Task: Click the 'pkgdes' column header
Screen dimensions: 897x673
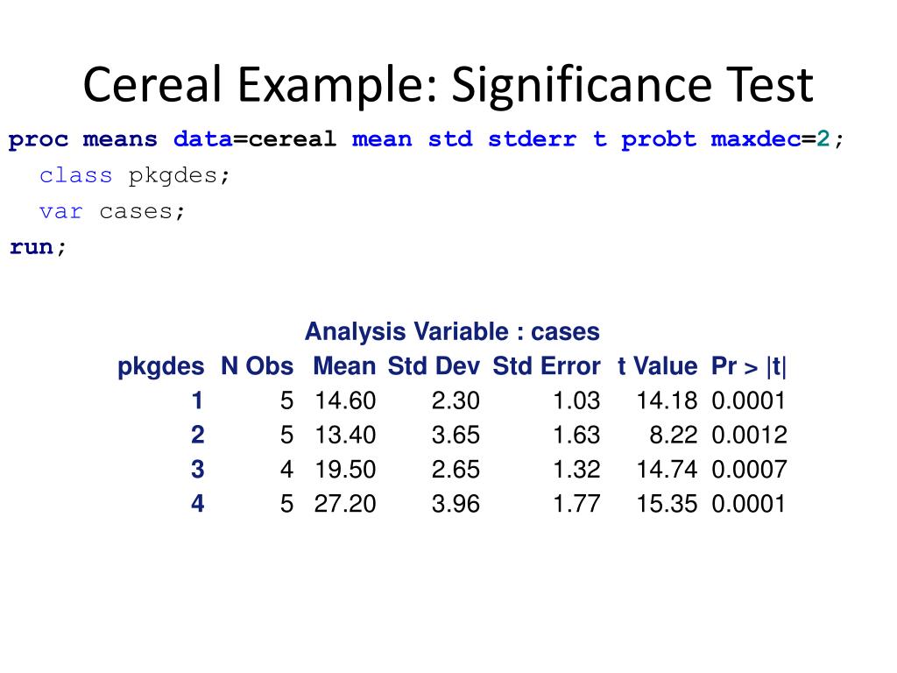Action: coord(161,367)
